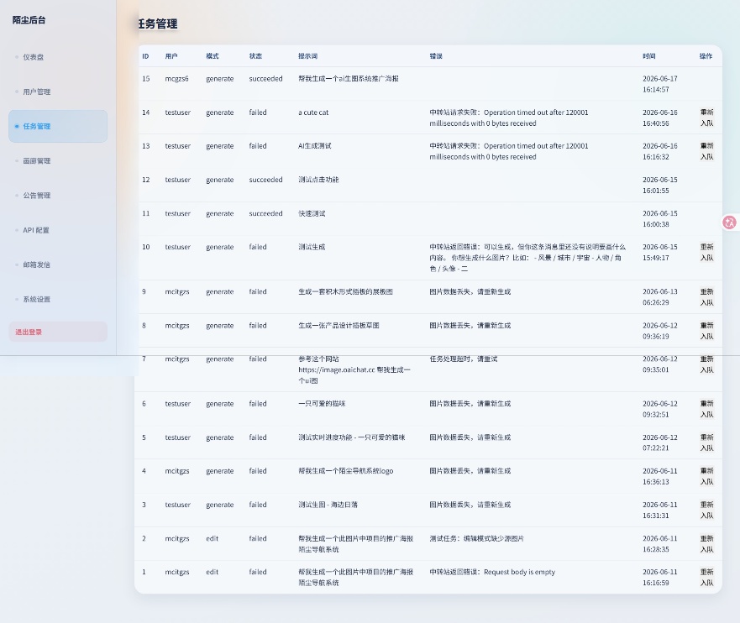Click prompt '生成一张产品设计插板草图'

coord(339,326)
